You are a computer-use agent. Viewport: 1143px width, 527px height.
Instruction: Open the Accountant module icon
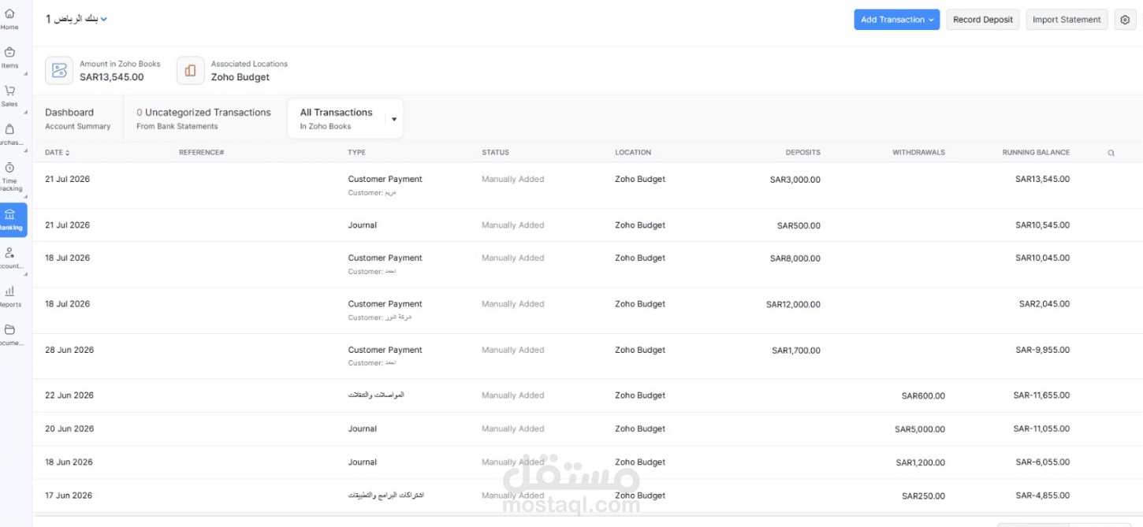click(9, 253)
